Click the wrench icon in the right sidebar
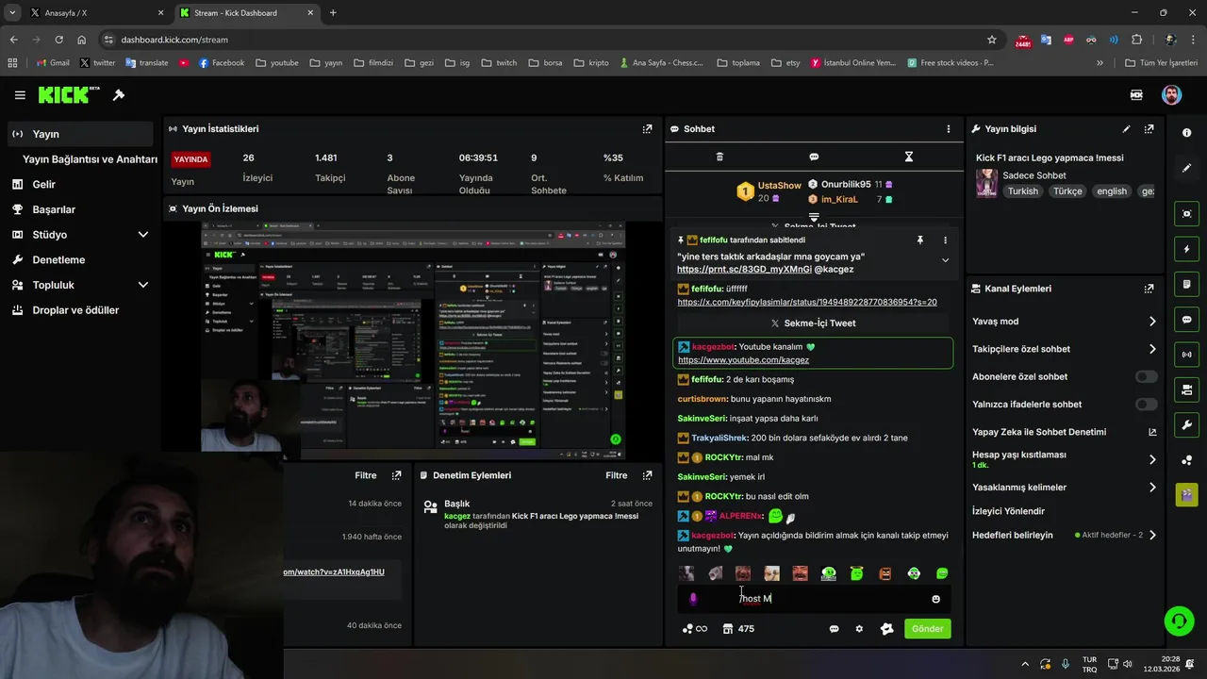Screen dimensions: 1207x679 (1186, 424)
